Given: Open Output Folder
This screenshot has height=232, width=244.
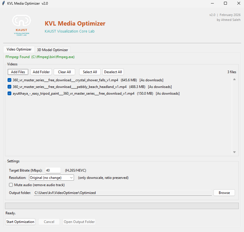Looking at the screenshot, I should coord(79,222).
